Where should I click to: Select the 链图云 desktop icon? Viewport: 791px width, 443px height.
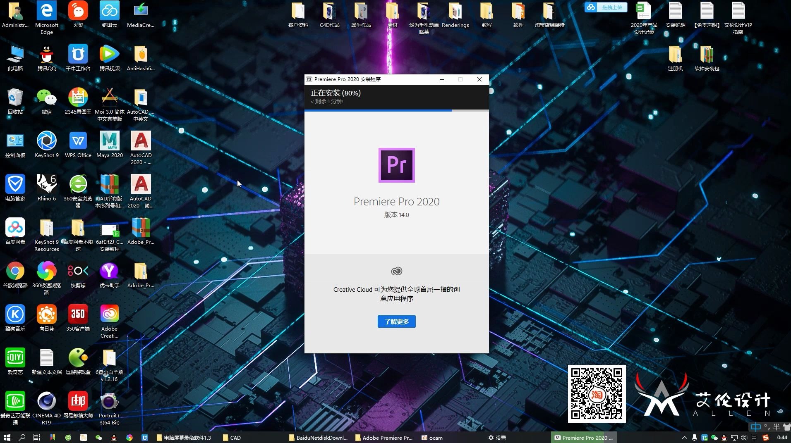click(110, 15)
